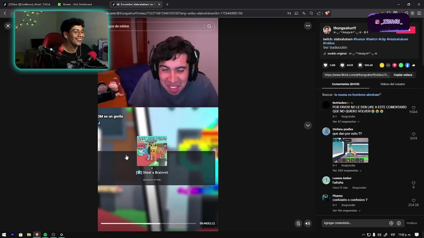Click Ver traducción link

(335, 48)
